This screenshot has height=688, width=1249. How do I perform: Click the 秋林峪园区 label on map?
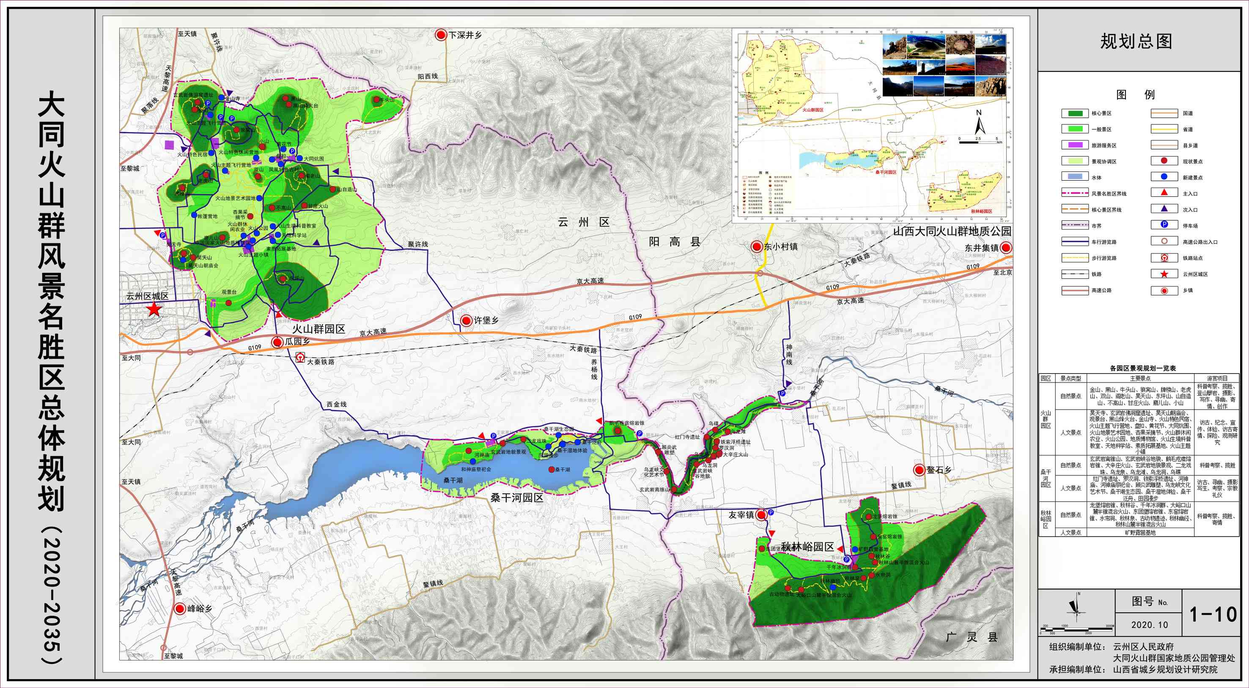[807, 546]
